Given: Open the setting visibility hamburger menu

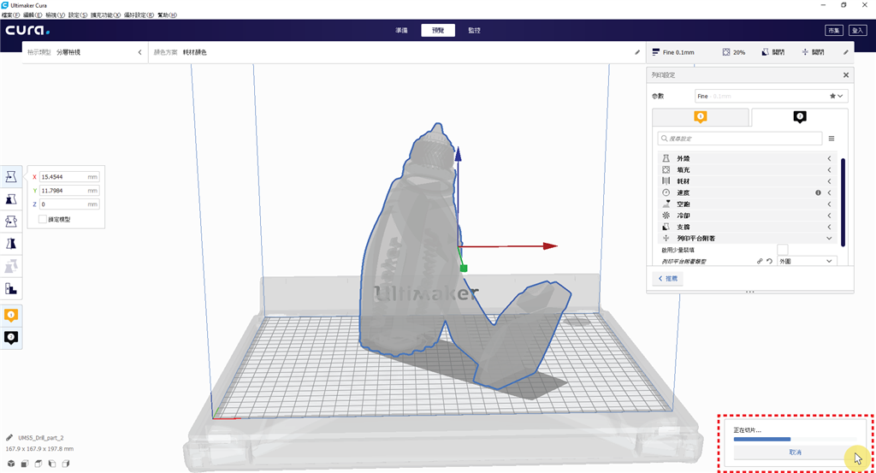Looking at the screenshot, I should 831,138.
